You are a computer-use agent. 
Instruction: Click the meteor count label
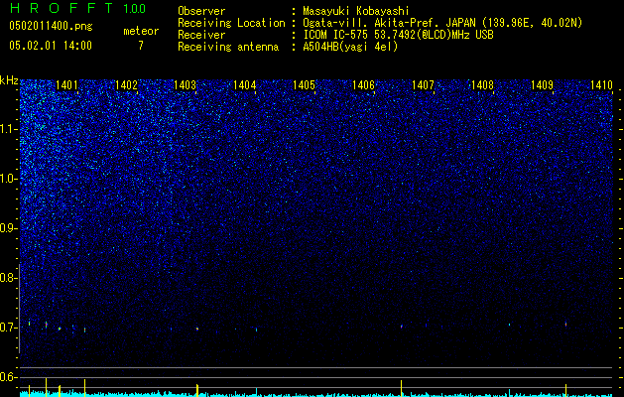click(141, 31)
